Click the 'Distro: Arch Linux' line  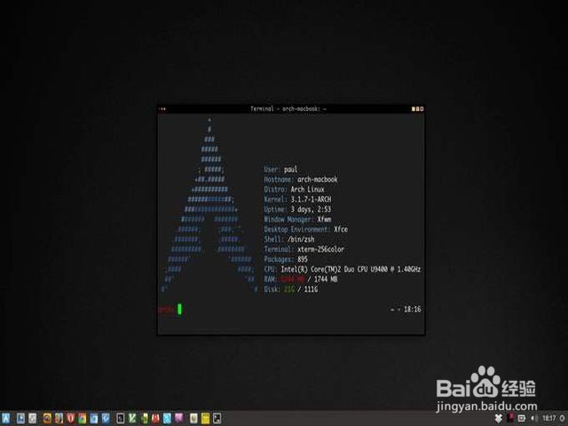click(x=294, y=189)
